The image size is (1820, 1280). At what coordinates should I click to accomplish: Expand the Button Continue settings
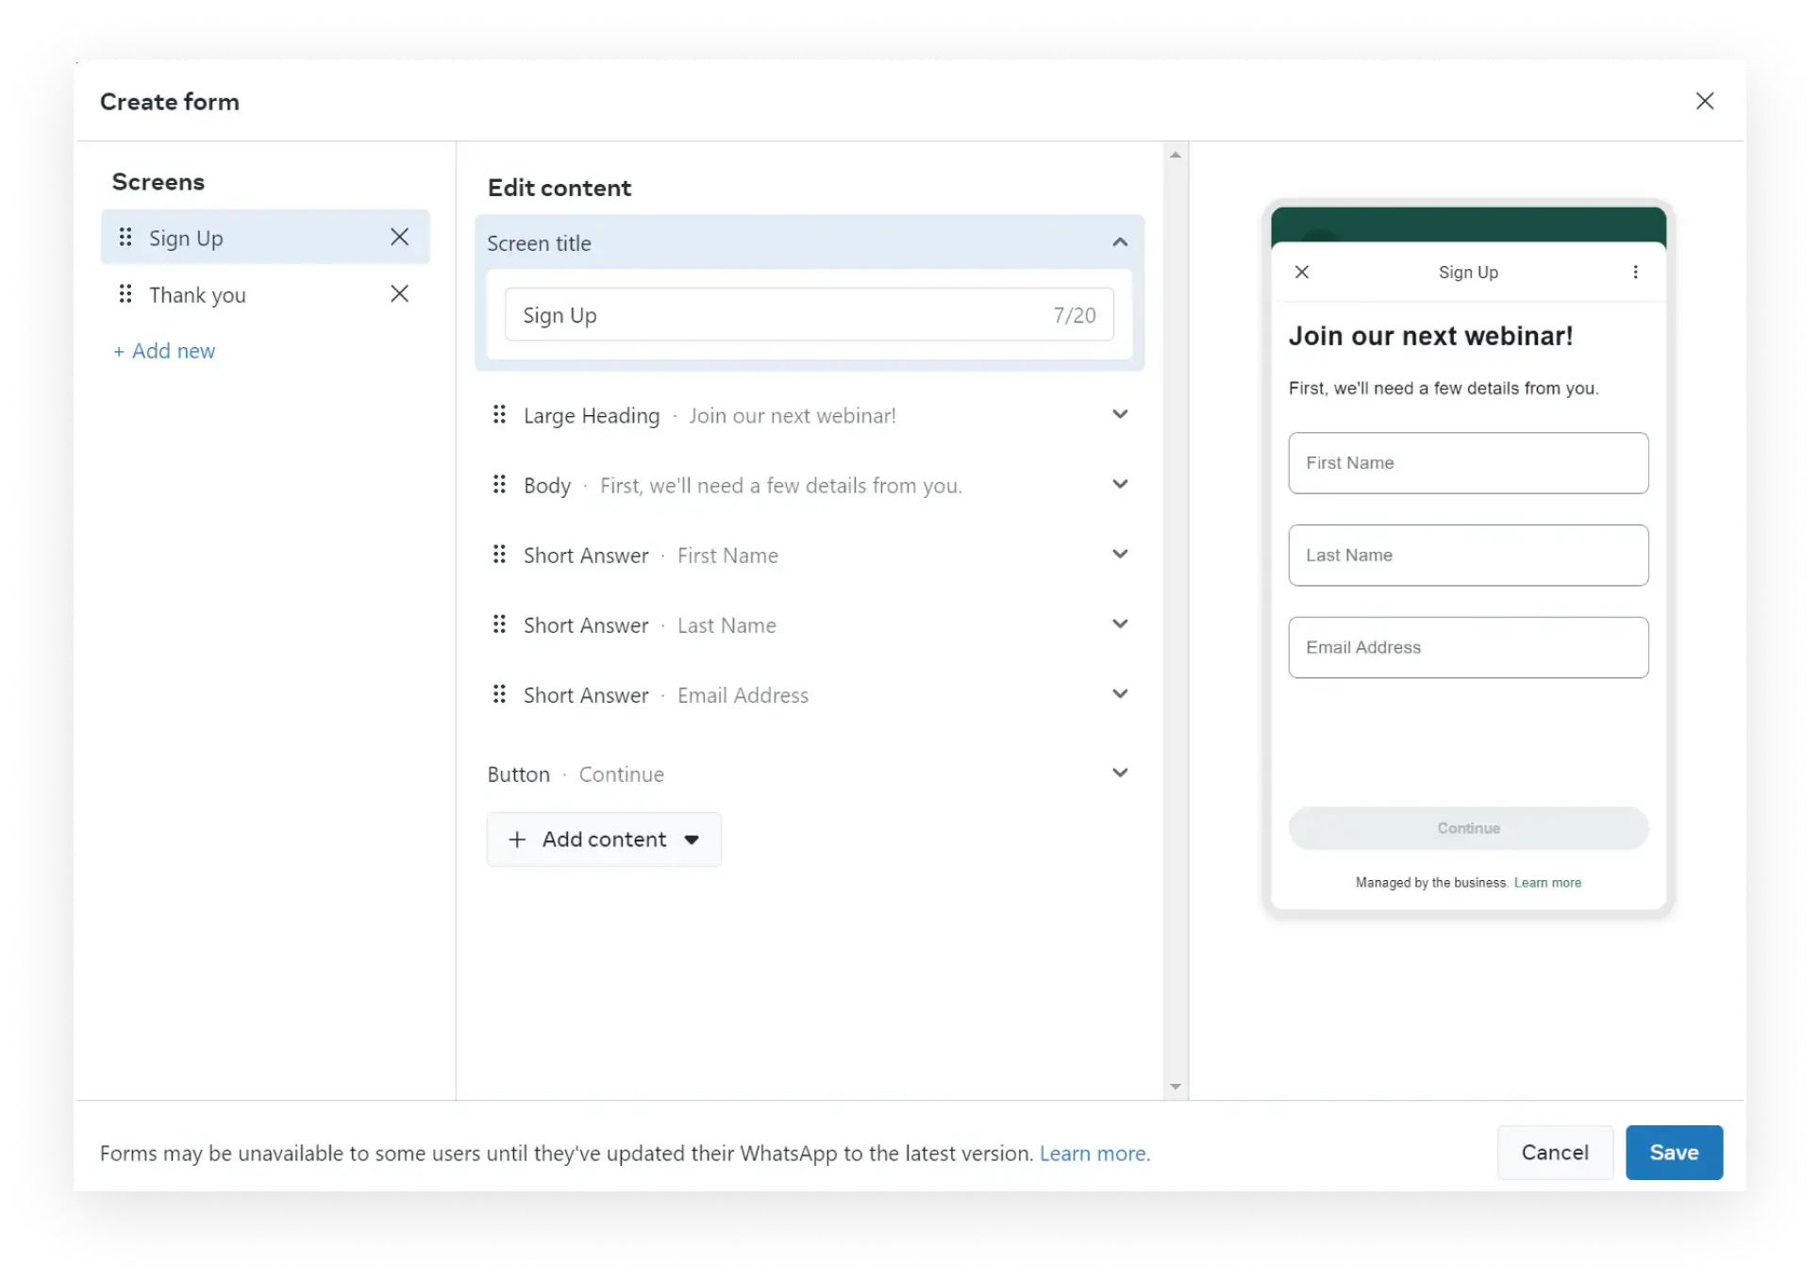1119,773
